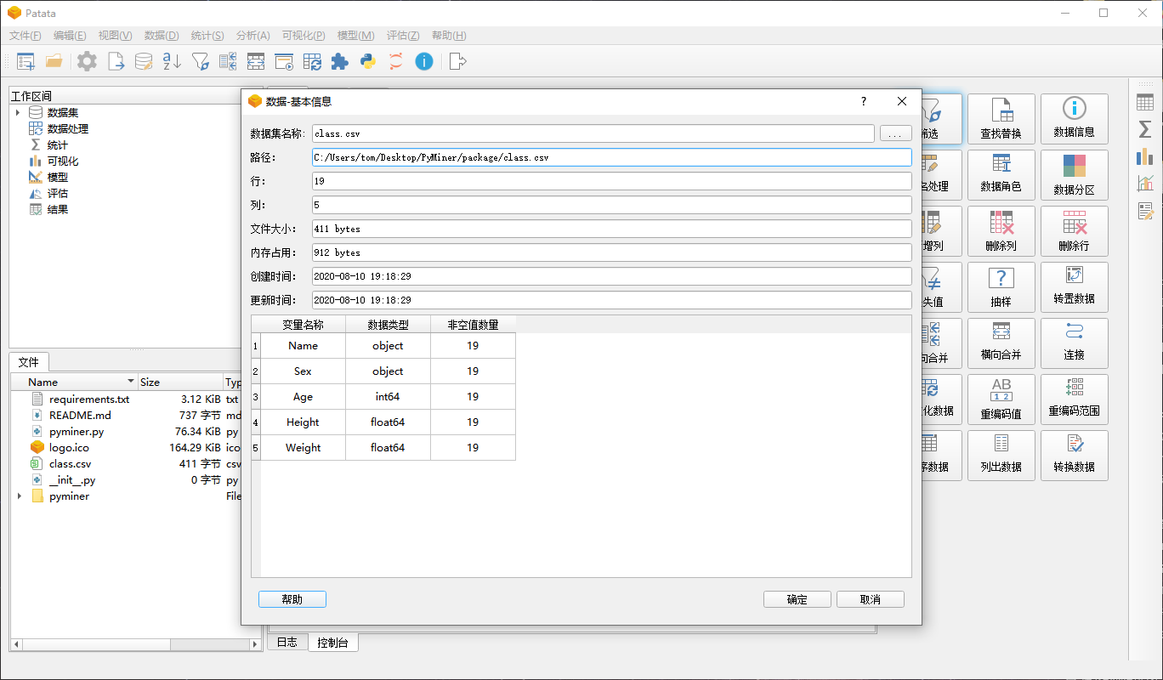1163x680 pixels.
Task: Switch to the 日志 tab
Action: [x=287, y=643]
